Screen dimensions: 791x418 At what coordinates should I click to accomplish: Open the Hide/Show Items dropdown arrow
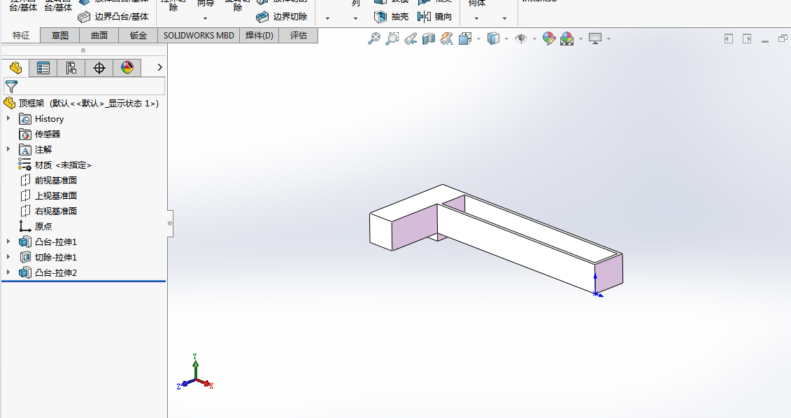[534, 39]
